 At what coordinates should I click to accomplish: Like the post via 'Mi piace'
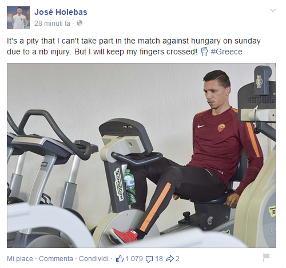click(20, 259)
